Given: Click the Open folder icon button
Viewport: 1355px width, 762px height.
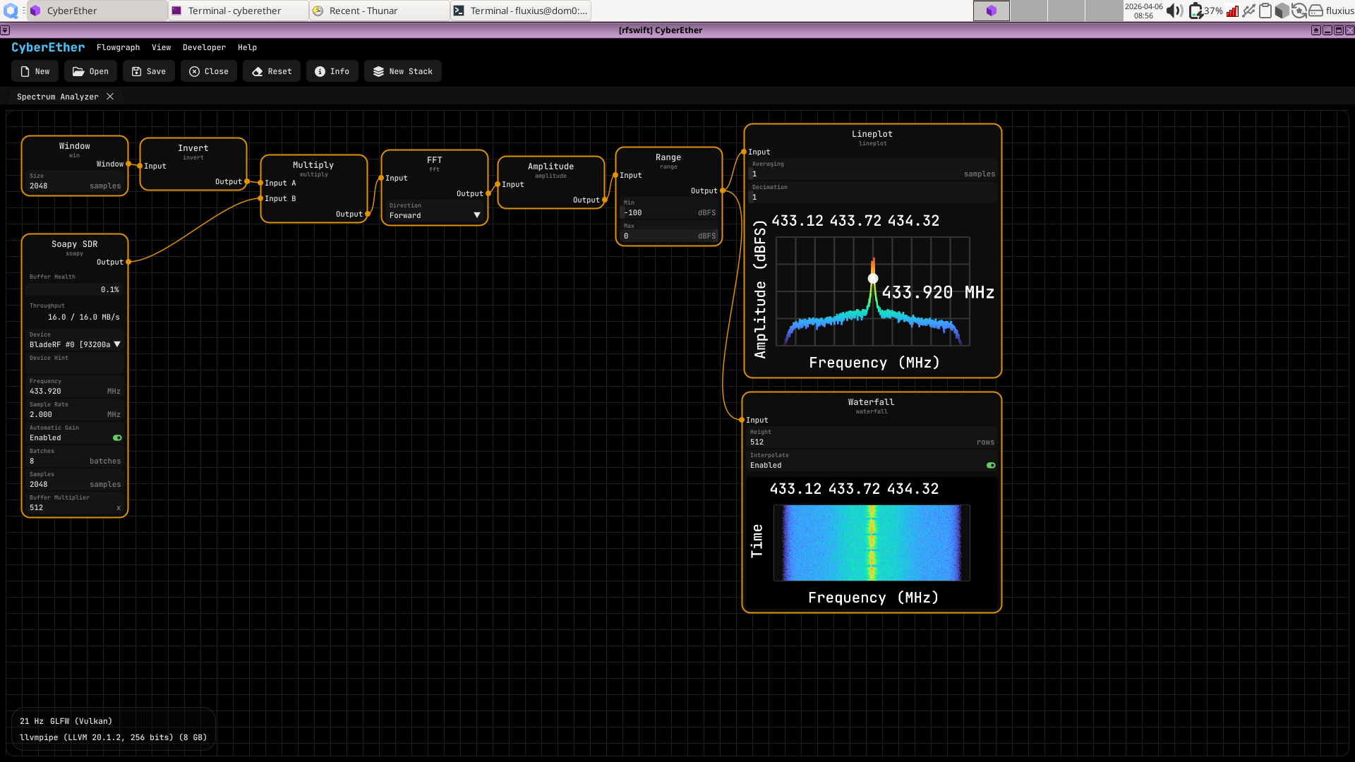Looking at the screenshot, I should (78, 71).
